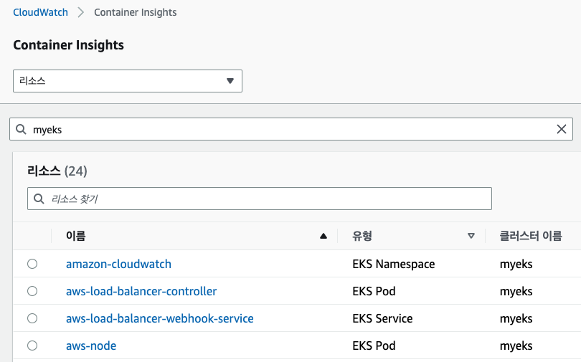Click the magnifier icon in resource search box
This screenshot has height=362, width=581.
pos(39,199)
